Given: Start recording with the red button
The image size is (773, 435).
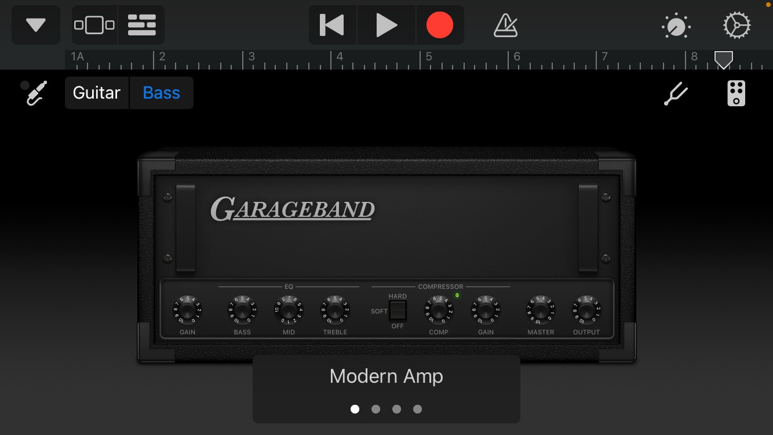Looking at the screenshot, I should pyautogui.click(x=440, y=25).
